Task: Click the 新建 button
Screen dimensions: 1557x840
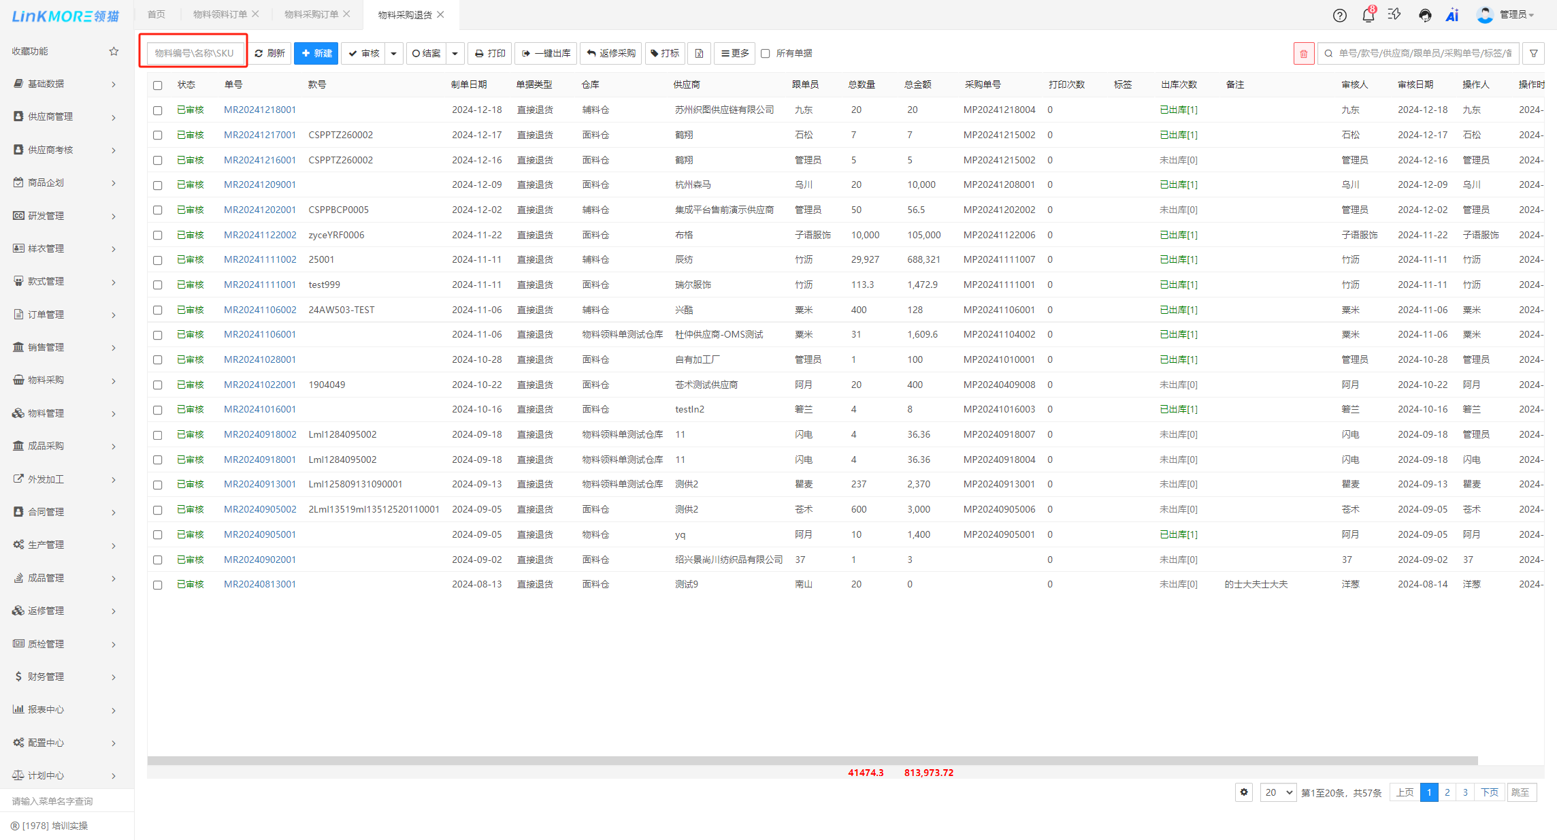Action: coord(316,53)
